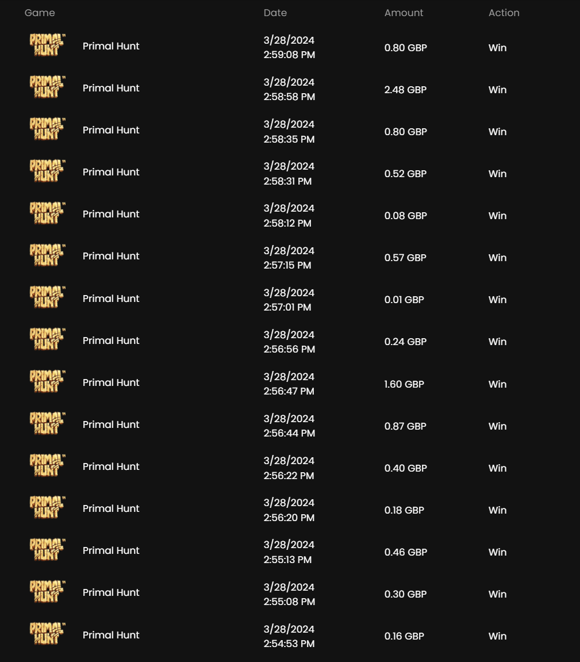580x662 pixels.
Task: Sort by the Date column header
Action: tap(275, 13)
